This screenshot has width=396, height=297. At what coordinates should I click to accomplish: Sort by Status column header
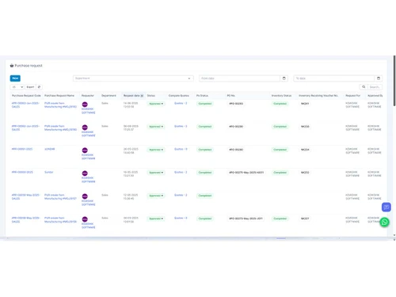pyautogui.click(x=151, y=96)
